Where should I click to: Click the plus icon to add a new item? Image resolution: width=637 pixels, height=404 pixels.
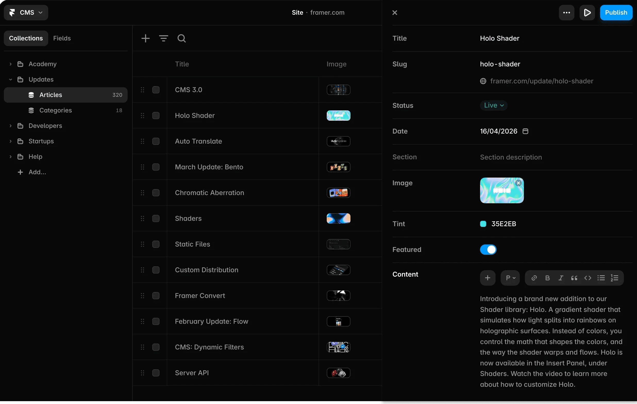coord(145,38)
